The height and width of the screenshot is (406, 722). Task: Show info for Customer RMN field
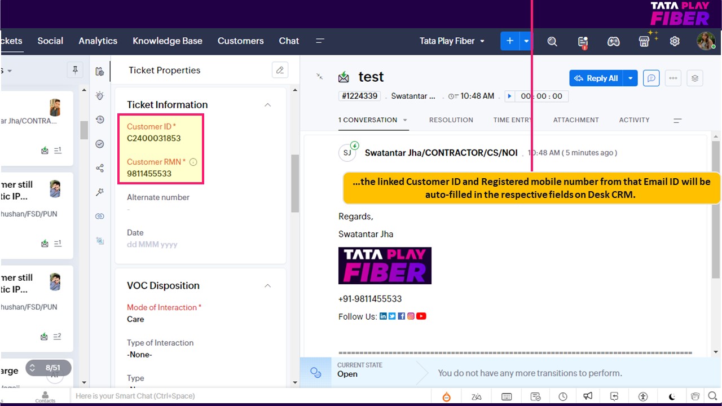click(193, 162)
